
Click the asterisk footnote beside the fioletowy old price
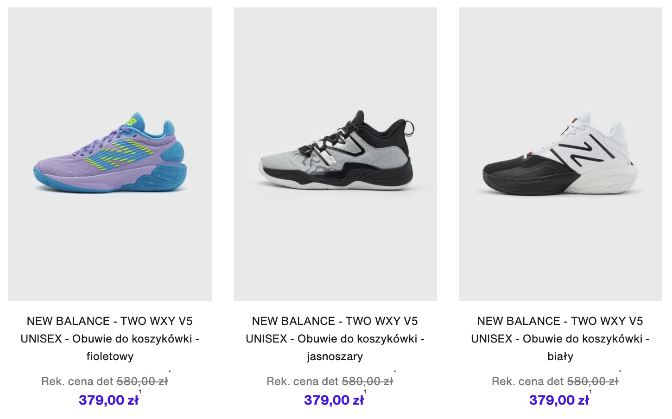(x=170, y=372)
